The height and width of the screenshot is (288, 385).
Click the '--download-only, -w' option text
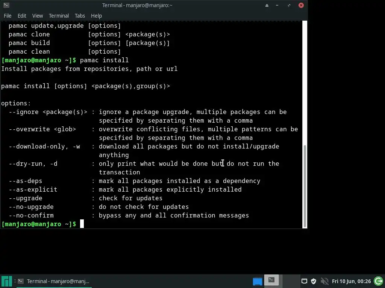44,147
